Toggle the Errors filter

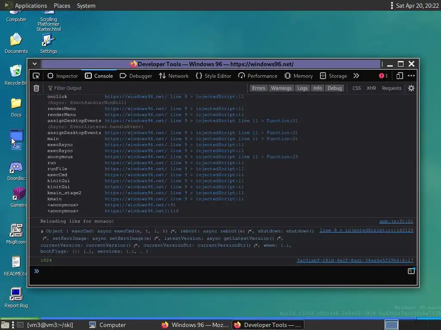258,88
